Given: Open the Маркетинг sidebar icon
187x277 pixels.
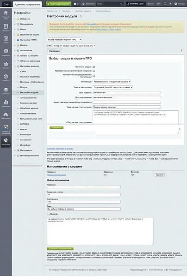Looking at the screenshot, I should click(6, 52).
